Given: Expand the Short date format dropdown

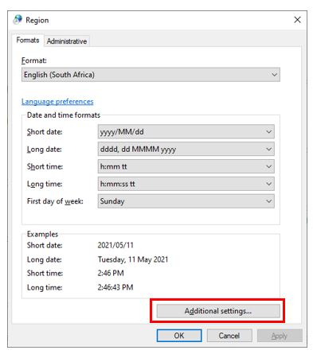Looking at the screenshot, I should (186, 132).
